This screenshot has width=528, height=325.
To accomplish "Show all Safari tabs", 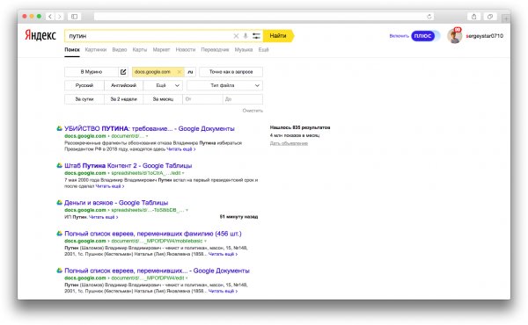I will 490,17.
